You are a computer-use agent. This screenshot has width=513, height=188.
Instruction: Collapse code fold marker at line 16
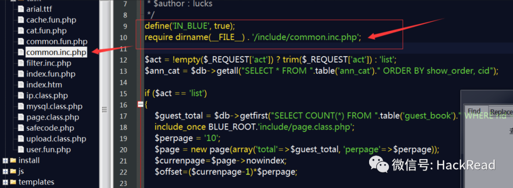(140, 104)
